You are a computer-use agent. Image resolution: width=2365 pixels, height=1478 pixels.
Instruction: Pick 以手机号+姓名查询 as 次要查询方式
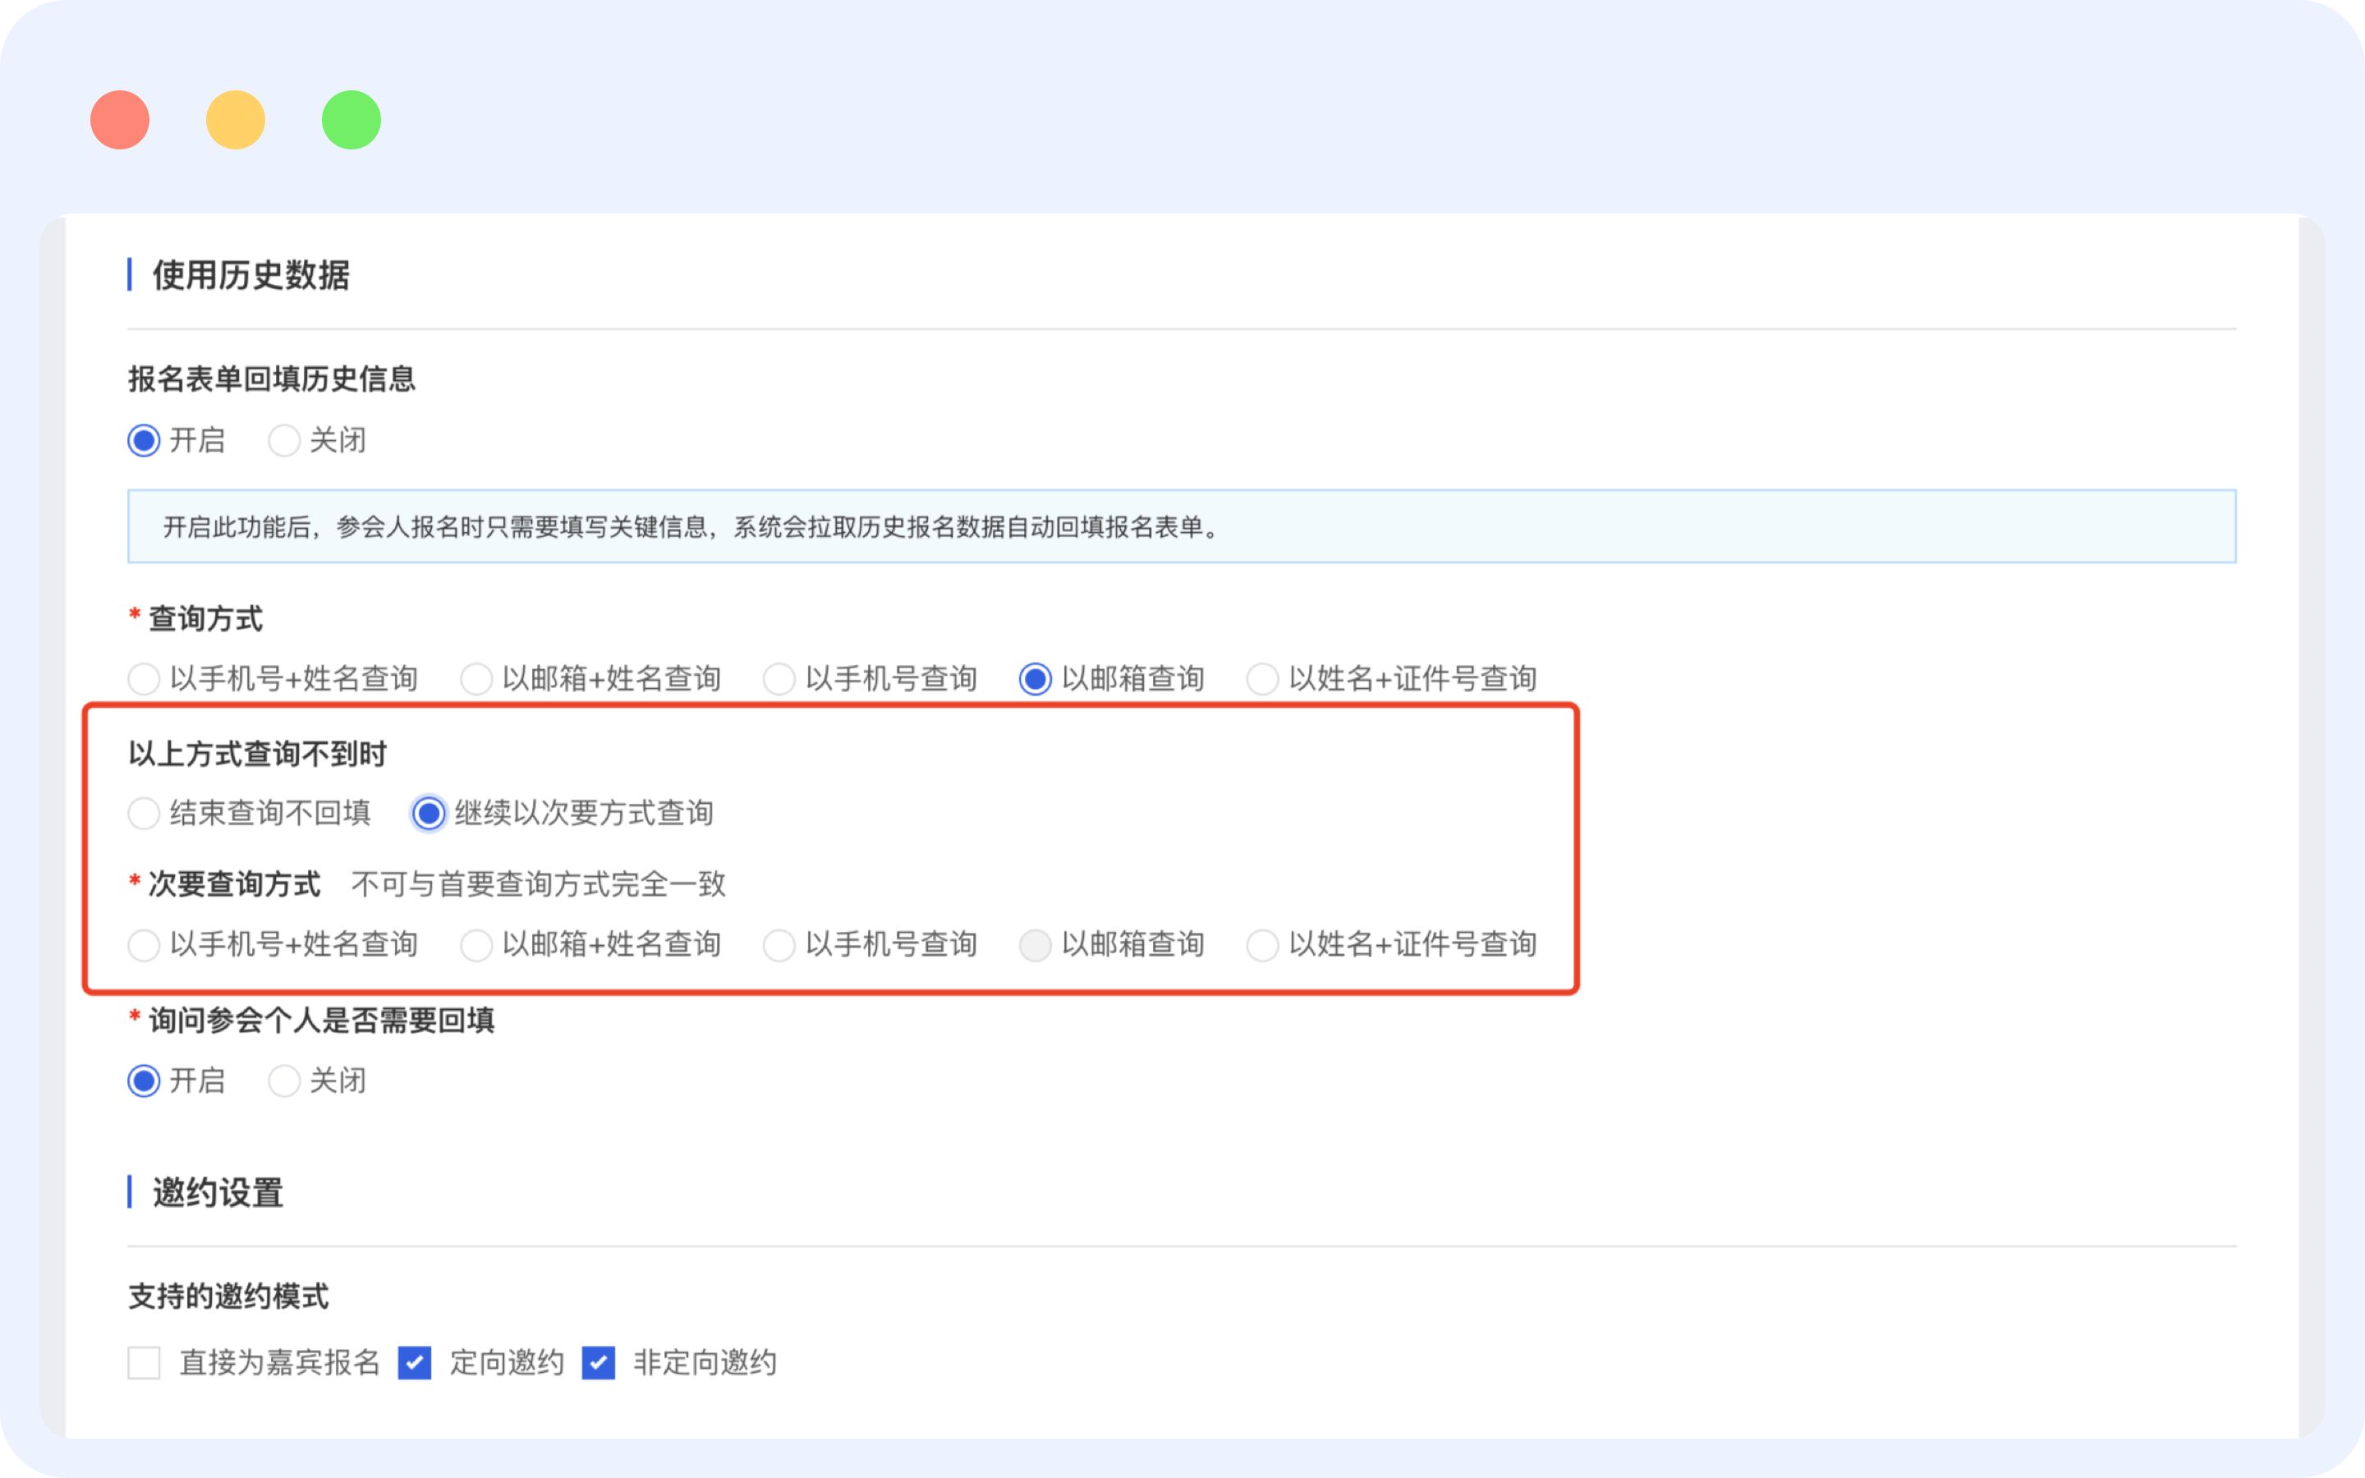coord(144,945)
